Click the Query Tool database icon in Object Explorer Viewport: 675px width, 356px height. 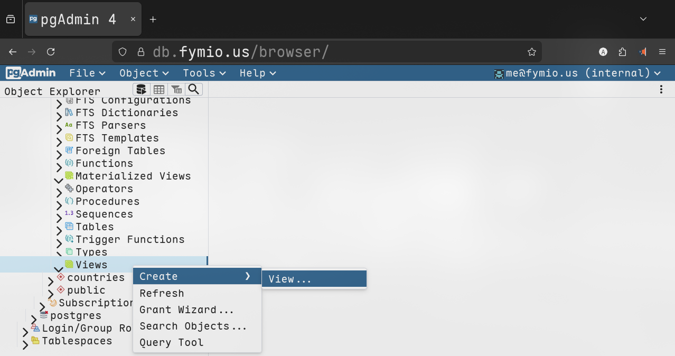click(141, 89)
